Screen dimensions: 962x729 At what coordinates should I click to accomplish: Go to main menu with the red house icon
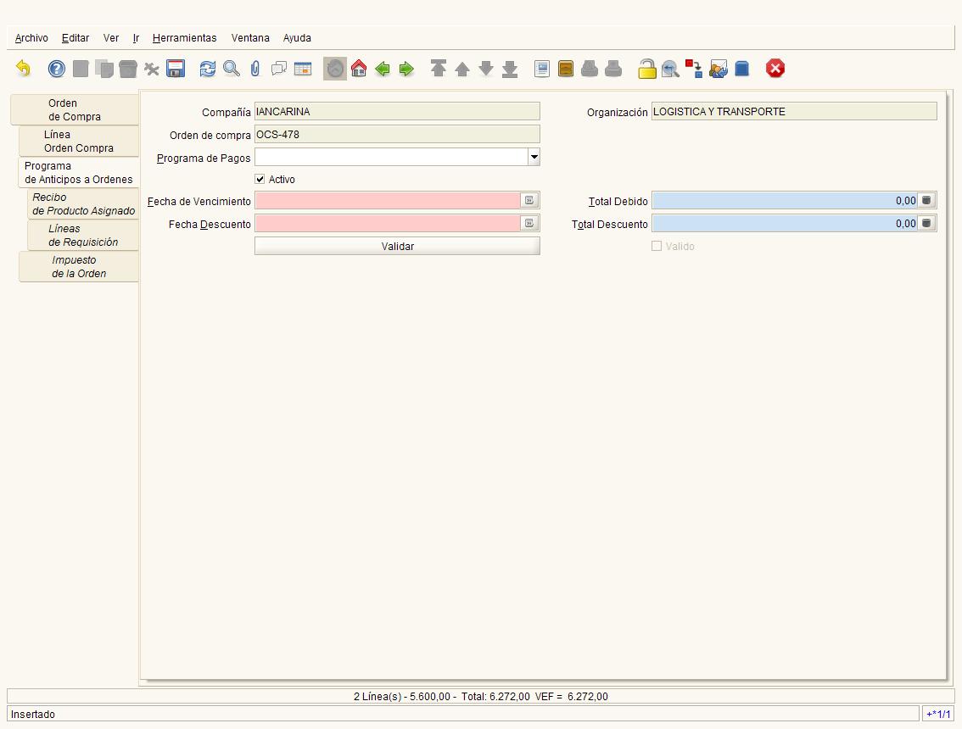tap(359, 68)
